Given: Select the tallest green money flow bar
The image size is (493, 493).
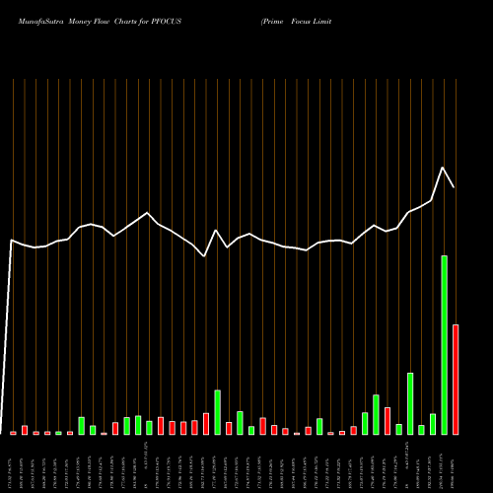Looking at the screenshot, I should (444, 345).
